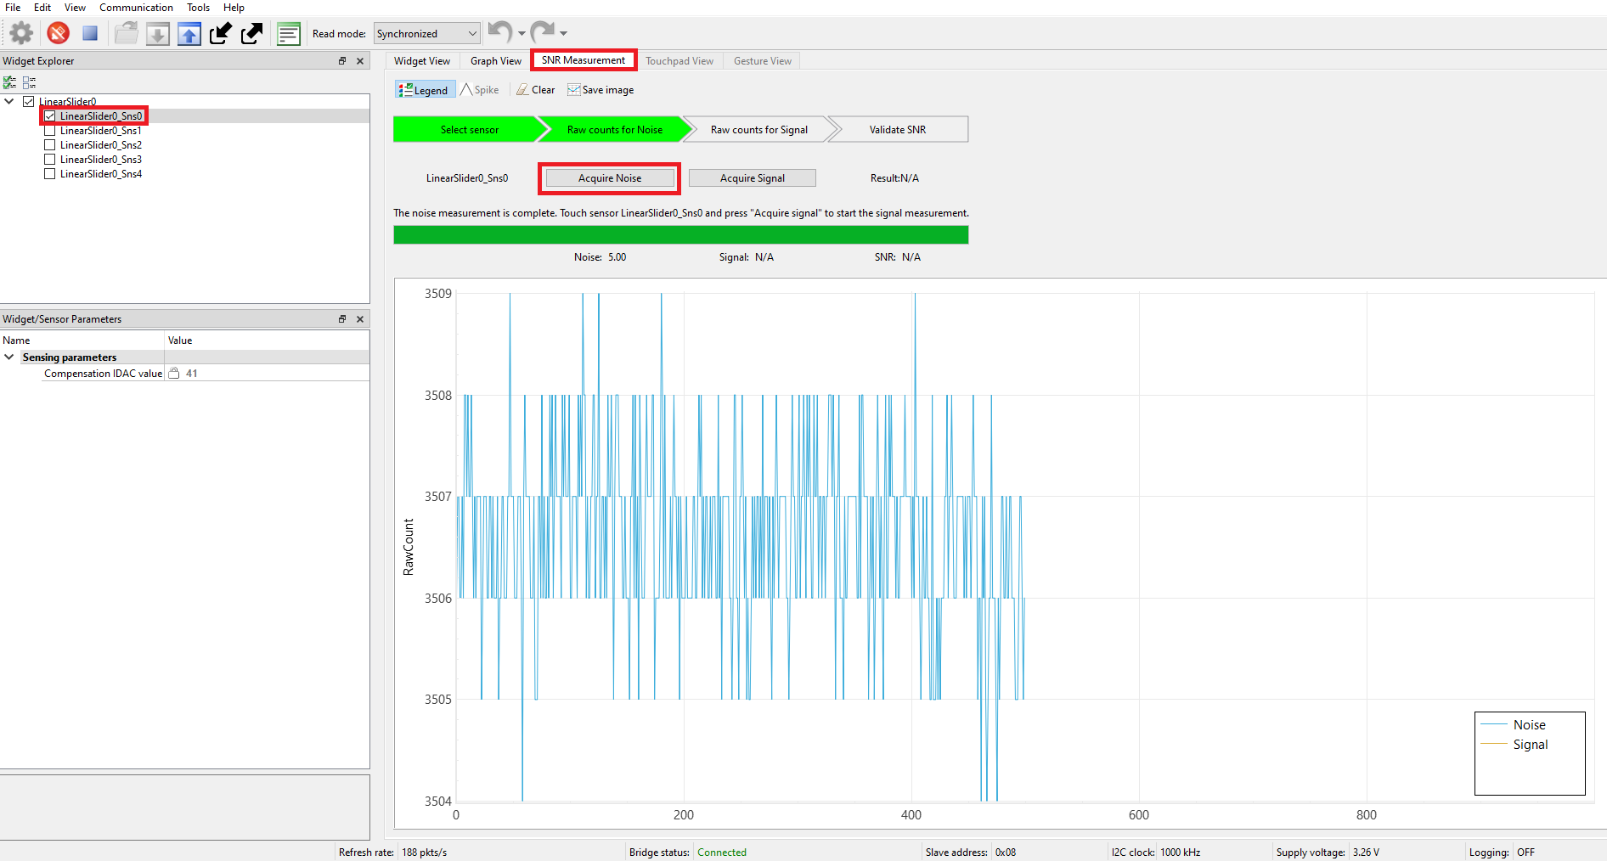Click the Raw counts for Noise step
This screenshot has height=861, width=1607.
point(615,130)
